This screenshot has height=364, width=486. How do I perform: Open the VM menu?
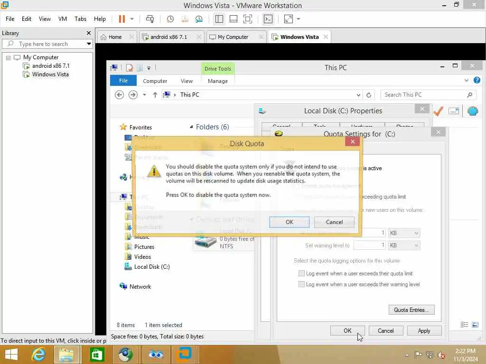pyautogui.click(x=63, y=19)
